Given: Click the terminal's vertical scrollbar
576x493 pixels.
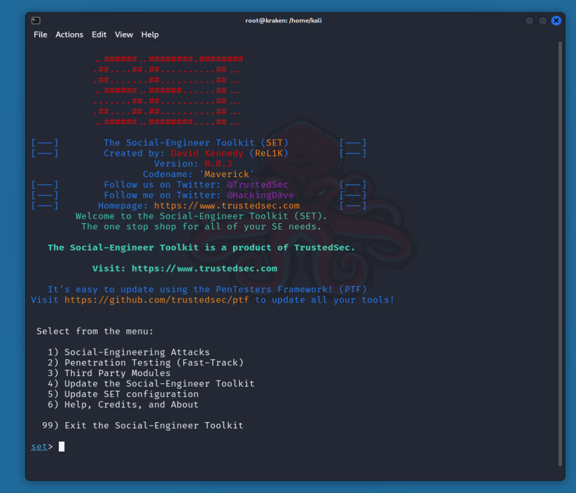Looking at the screenshot, I should (x=560, y=253).
